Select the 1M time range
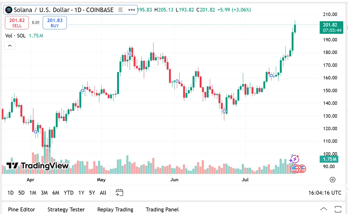This screenshot has width=348, height=214. [33, 193]
